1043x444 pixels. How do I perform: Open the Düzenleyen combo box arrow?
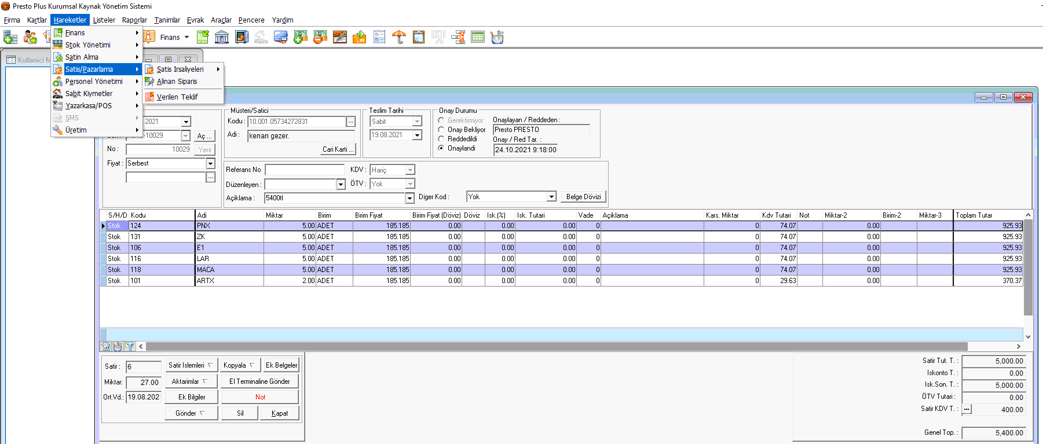(x=341, y=185)
